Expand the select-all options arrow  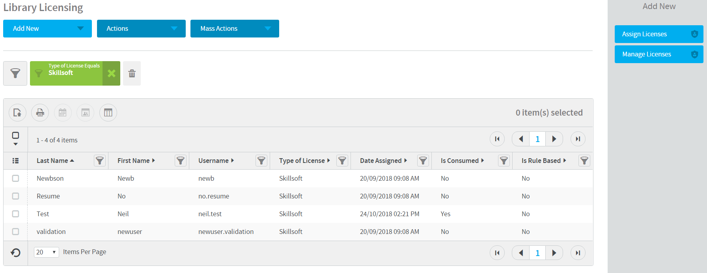click(x=15, y=144)
